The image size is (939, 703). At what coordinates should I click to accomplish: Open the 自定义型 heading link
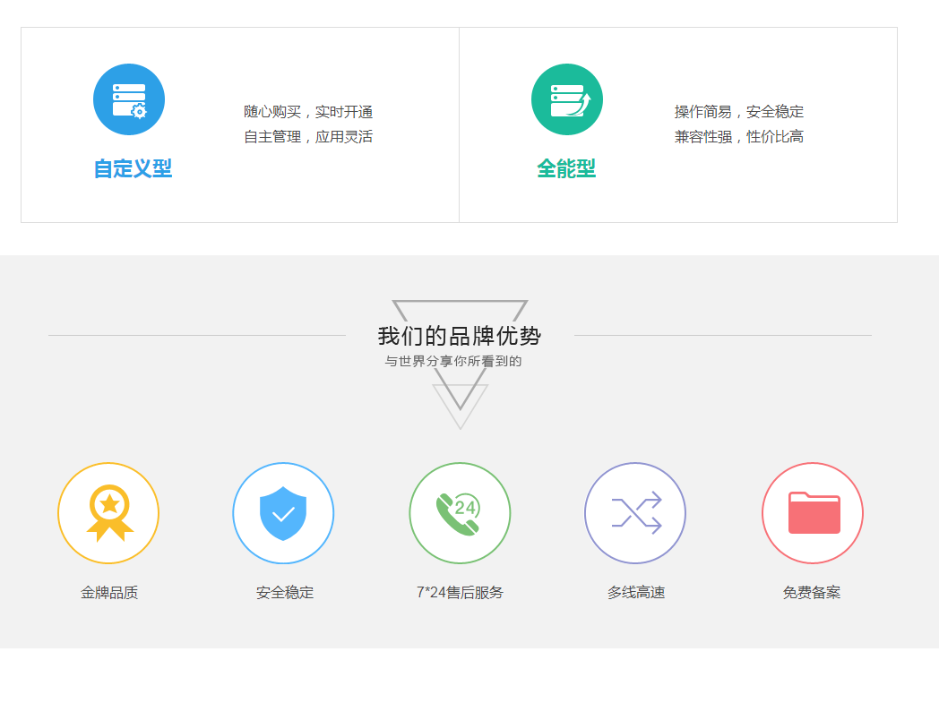[133, 168]
